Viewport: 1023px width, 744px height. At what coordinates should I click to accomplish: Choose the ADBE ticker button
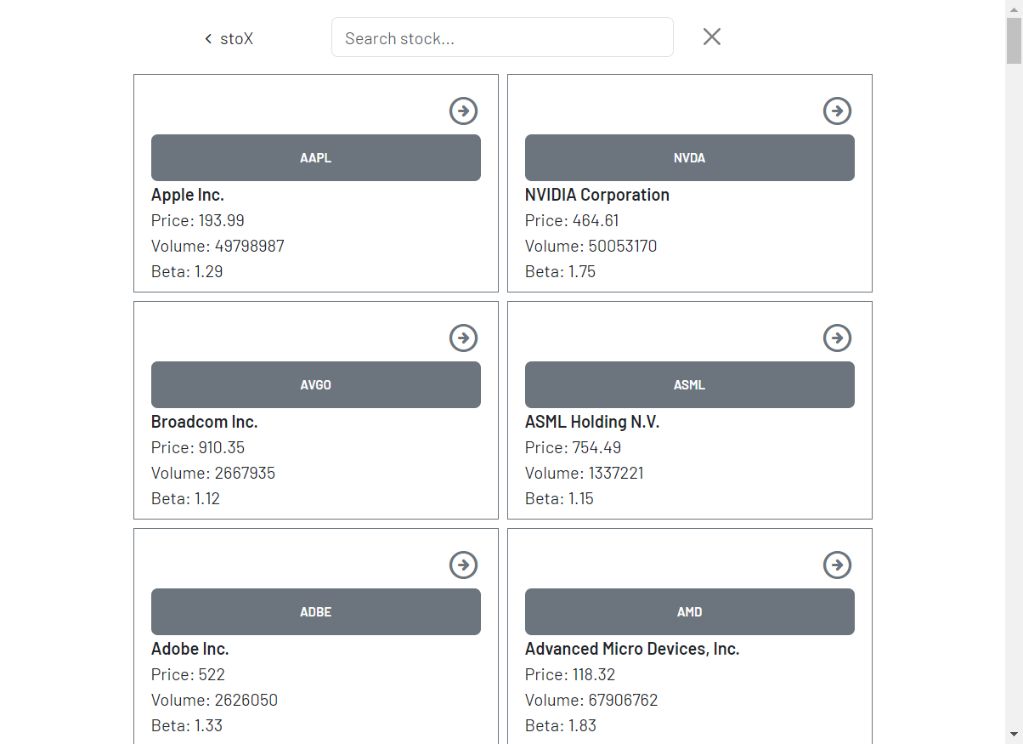point(316,611)
